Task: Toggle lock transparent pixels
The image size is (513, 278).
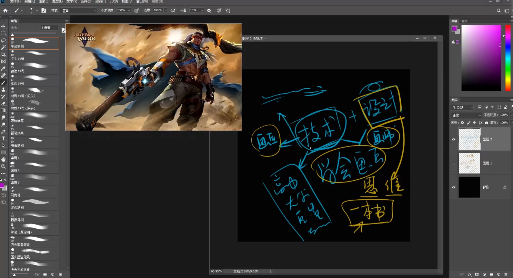Action: coord(463,123)
